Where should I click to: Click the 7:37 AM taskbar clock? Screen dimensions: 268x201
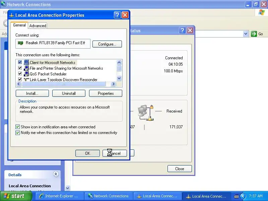coord(256,196)
